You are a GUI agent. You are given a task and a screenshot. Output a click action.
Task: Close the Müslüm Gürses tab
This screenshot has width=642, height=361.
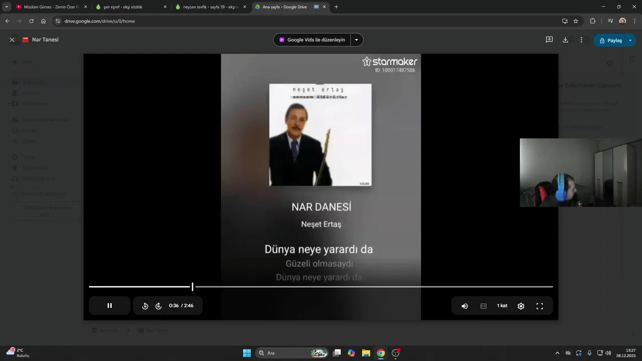85,7
